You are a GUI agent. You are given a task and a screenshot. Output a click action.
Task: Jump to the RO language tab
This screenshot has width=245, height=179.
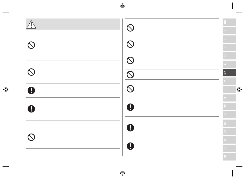(x=229, y=148)
